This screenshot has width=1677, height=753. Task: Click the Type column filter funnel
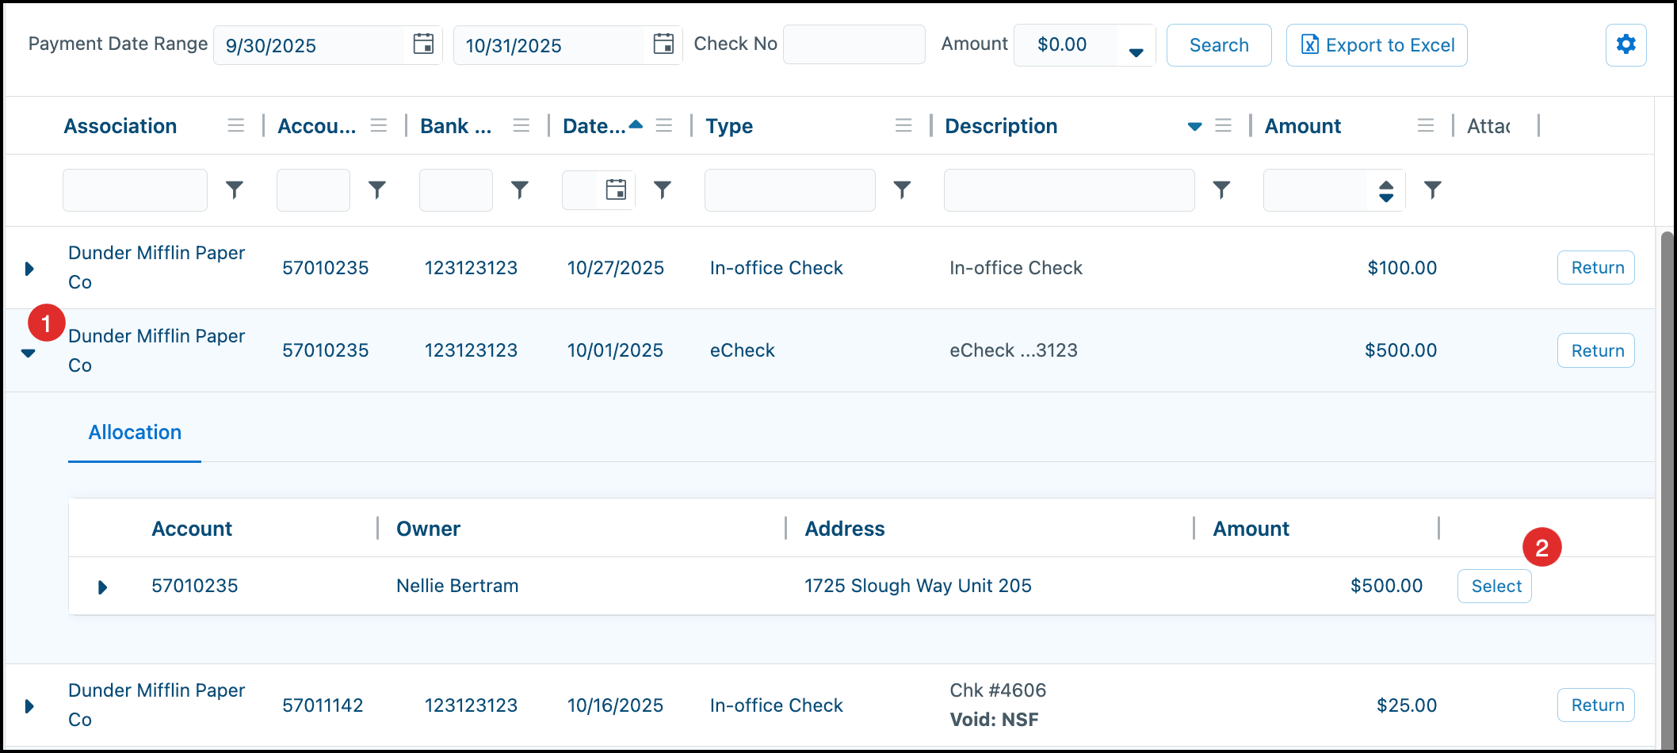(x=902, y=189)
